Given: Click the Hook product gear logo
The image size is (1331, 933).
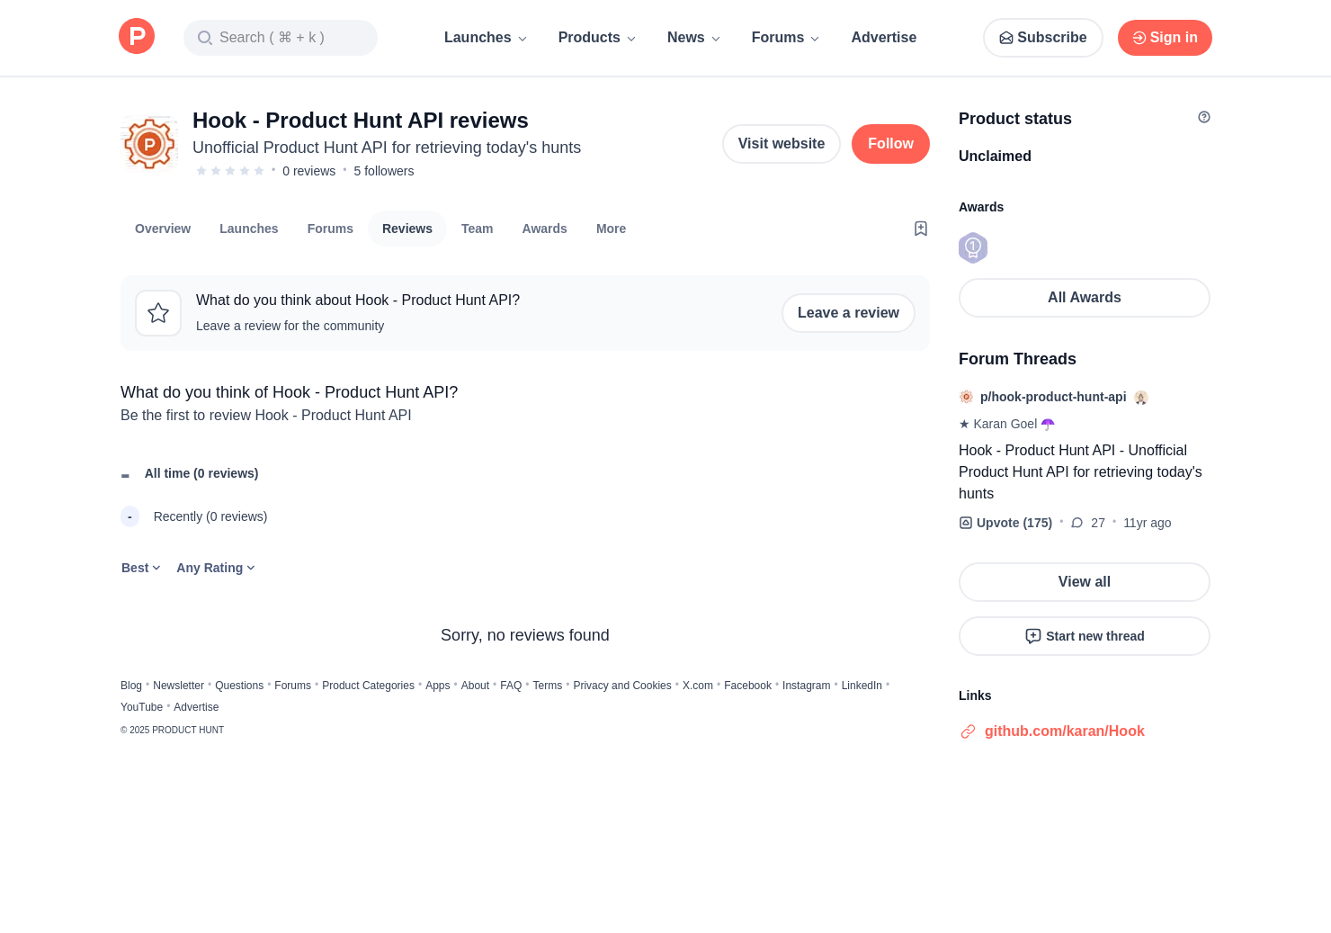Looking at the screenshot, I should point(149,144).
